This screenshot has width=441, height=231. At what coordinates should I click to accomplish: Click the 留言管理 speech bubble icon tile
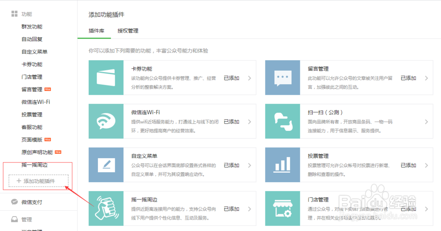tap(283, 78)
